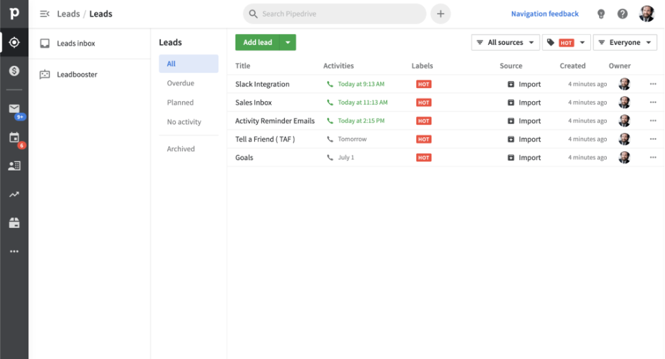Sort by the Labels column header
This screenshot has height=359, width=665.
pyautogui.click(x=422, y=66)
